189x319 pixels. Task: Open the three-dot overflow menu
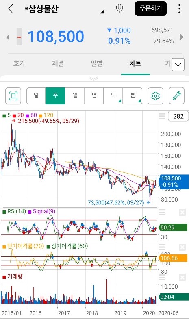pos(179,9)
